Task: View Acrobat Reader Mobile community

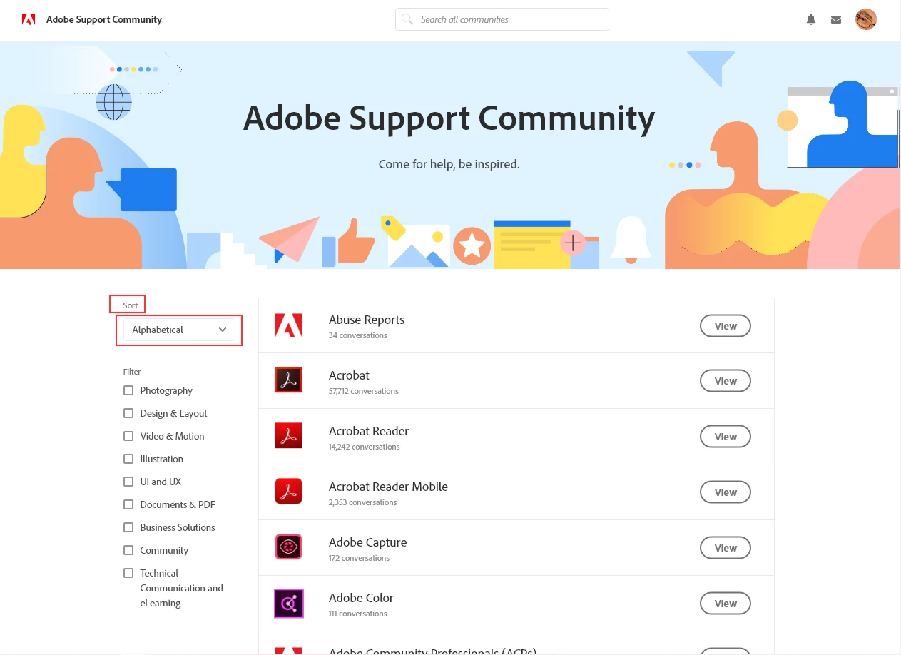Action: [726, 492]
